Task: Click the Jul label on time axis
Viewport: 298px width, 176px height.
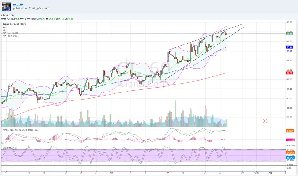Action: (x=111, y=173)
